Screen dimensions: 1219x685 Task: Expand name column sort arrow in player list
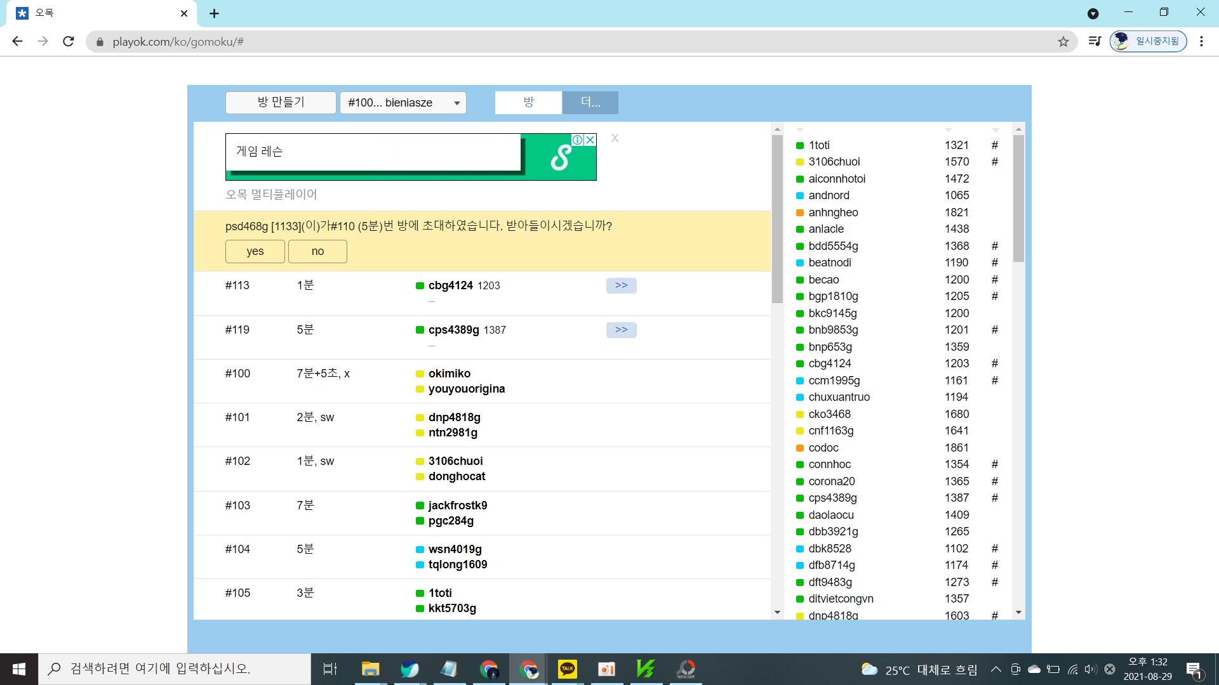[800, 130]
